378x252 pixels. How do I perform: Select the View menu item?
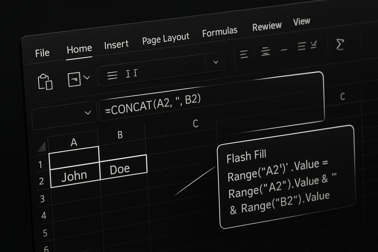301,21
